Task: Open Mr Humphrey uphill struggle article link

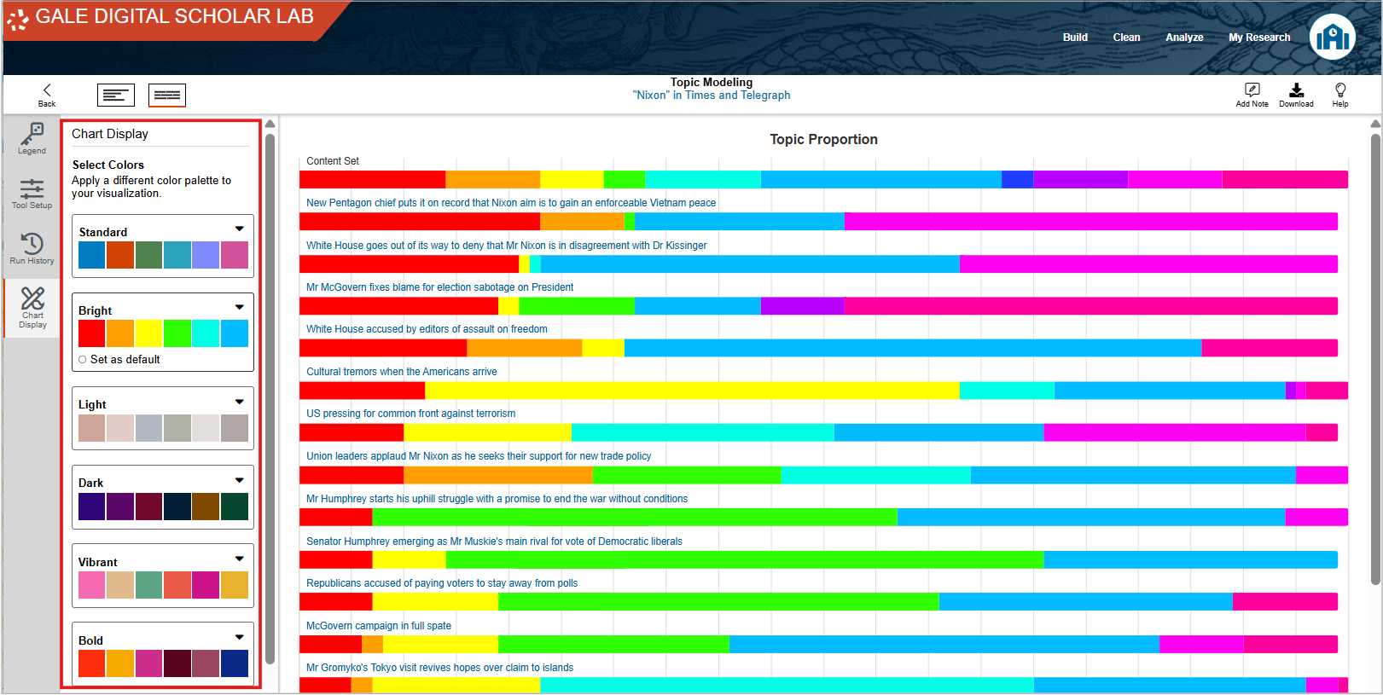Action: pyautogui.click(x=497, y=499)
